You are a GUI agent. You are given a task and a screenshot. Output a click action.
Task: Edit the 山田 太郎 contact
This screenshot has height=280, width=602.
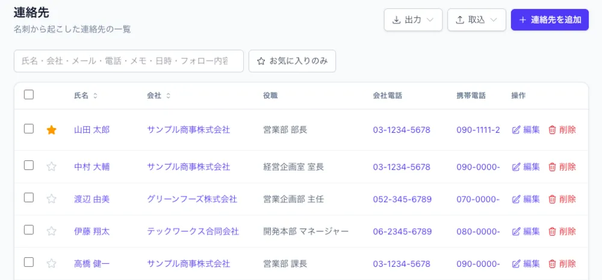[x=526, y=130]
